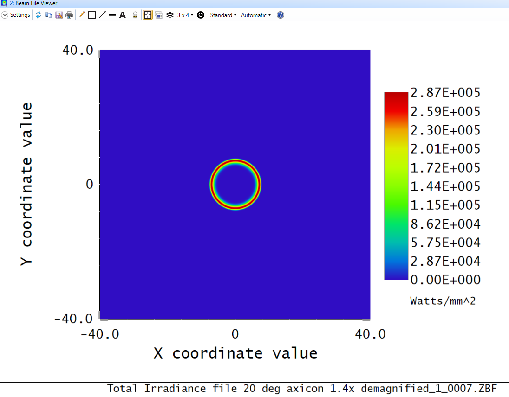The image size is (509, 397).
Task: Select the text annotation tool
Action: [x=123, y=15]
